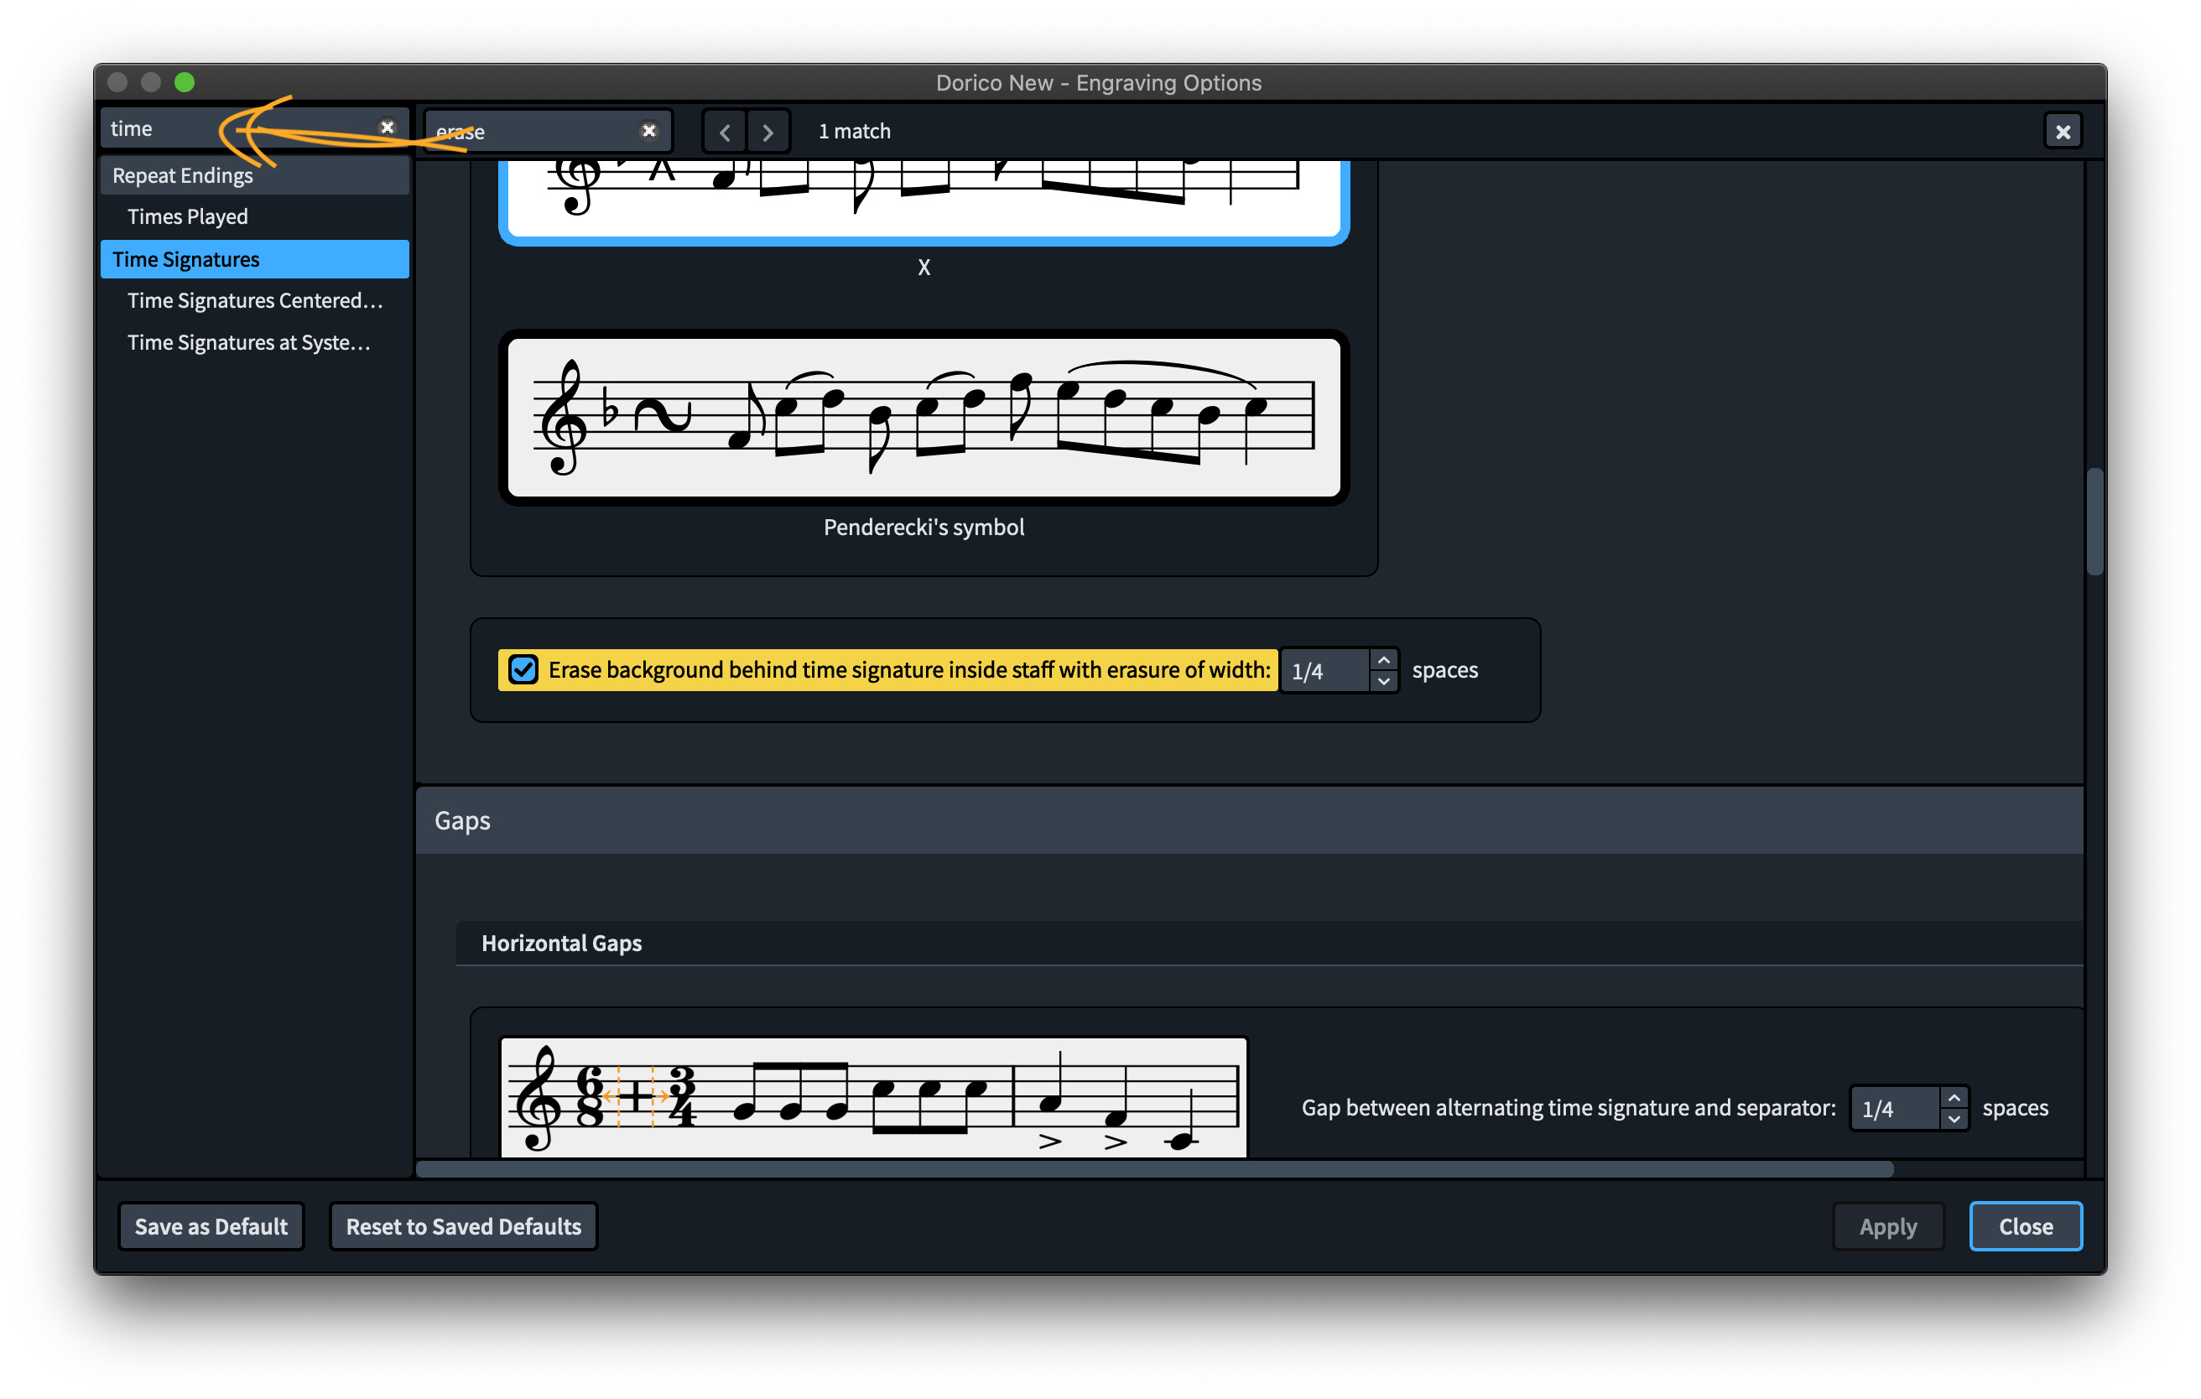Decrease erasure width stepper down arrow

[1384, 681]
